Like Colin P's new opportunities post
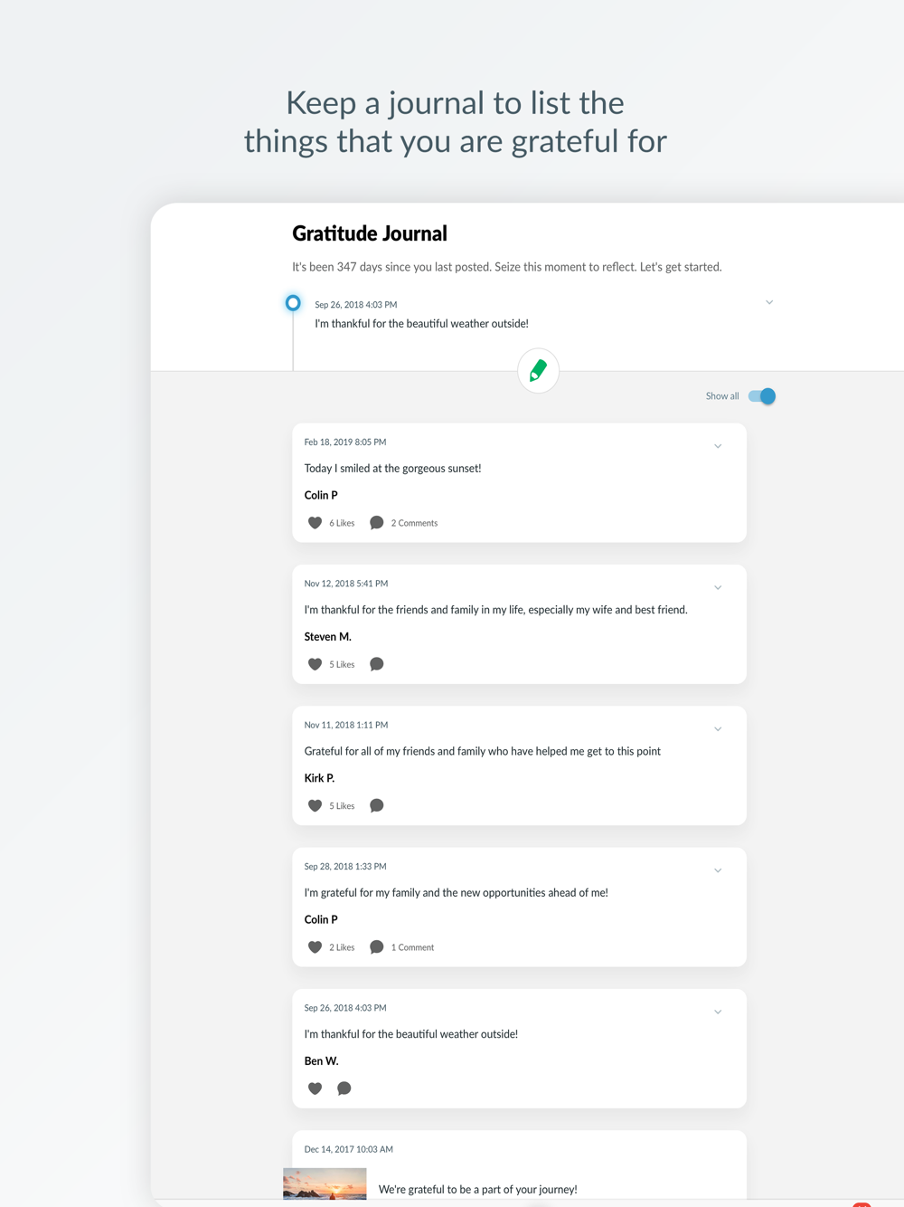 315,947
